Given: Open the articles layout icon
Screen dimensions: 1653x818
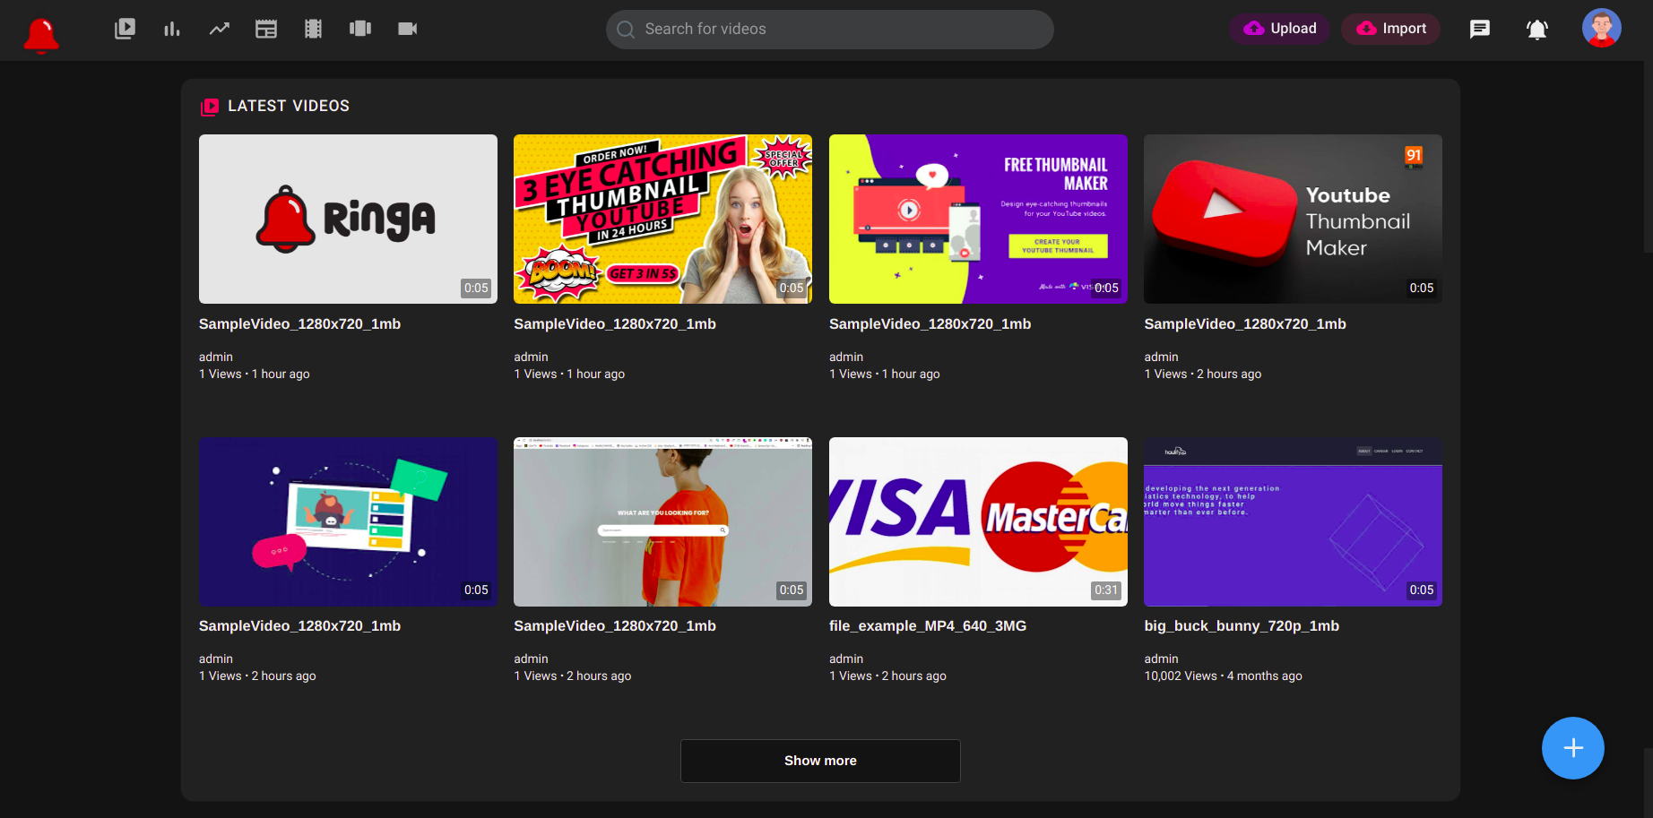Looking at the screenshot, I should click(266, 29).
